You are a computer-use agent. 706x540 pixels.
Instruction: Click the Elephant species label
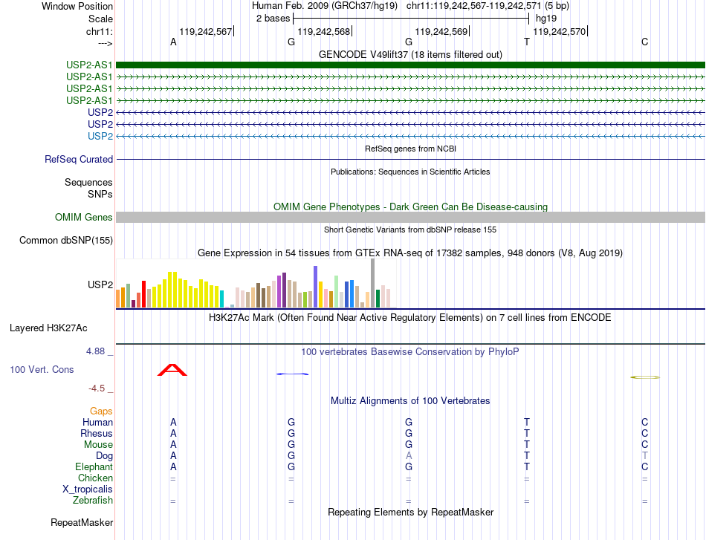pyautogui.click(x=94, y=466)
